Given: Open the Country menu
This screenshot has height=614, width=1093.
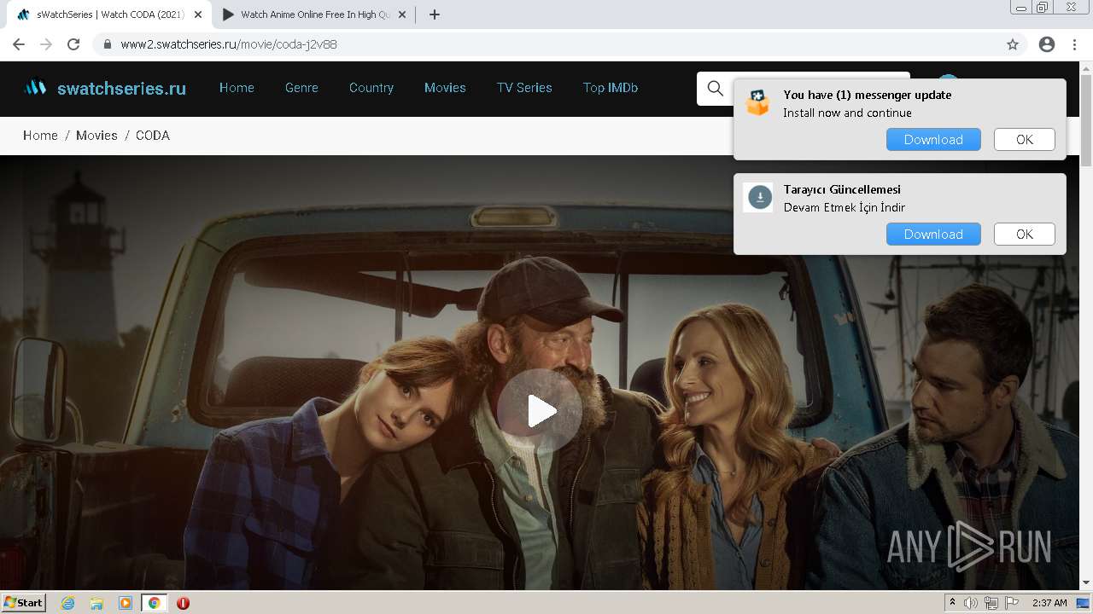Looking at the screenshot, I should click(x=371, y=88).
